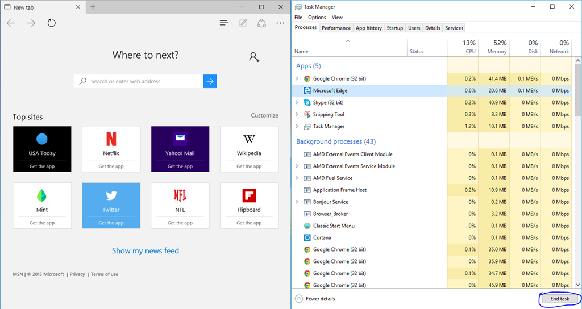Viewport: 582px width, 309px height.
Task: Click the Status column header
Action: (x=427, y=47)
